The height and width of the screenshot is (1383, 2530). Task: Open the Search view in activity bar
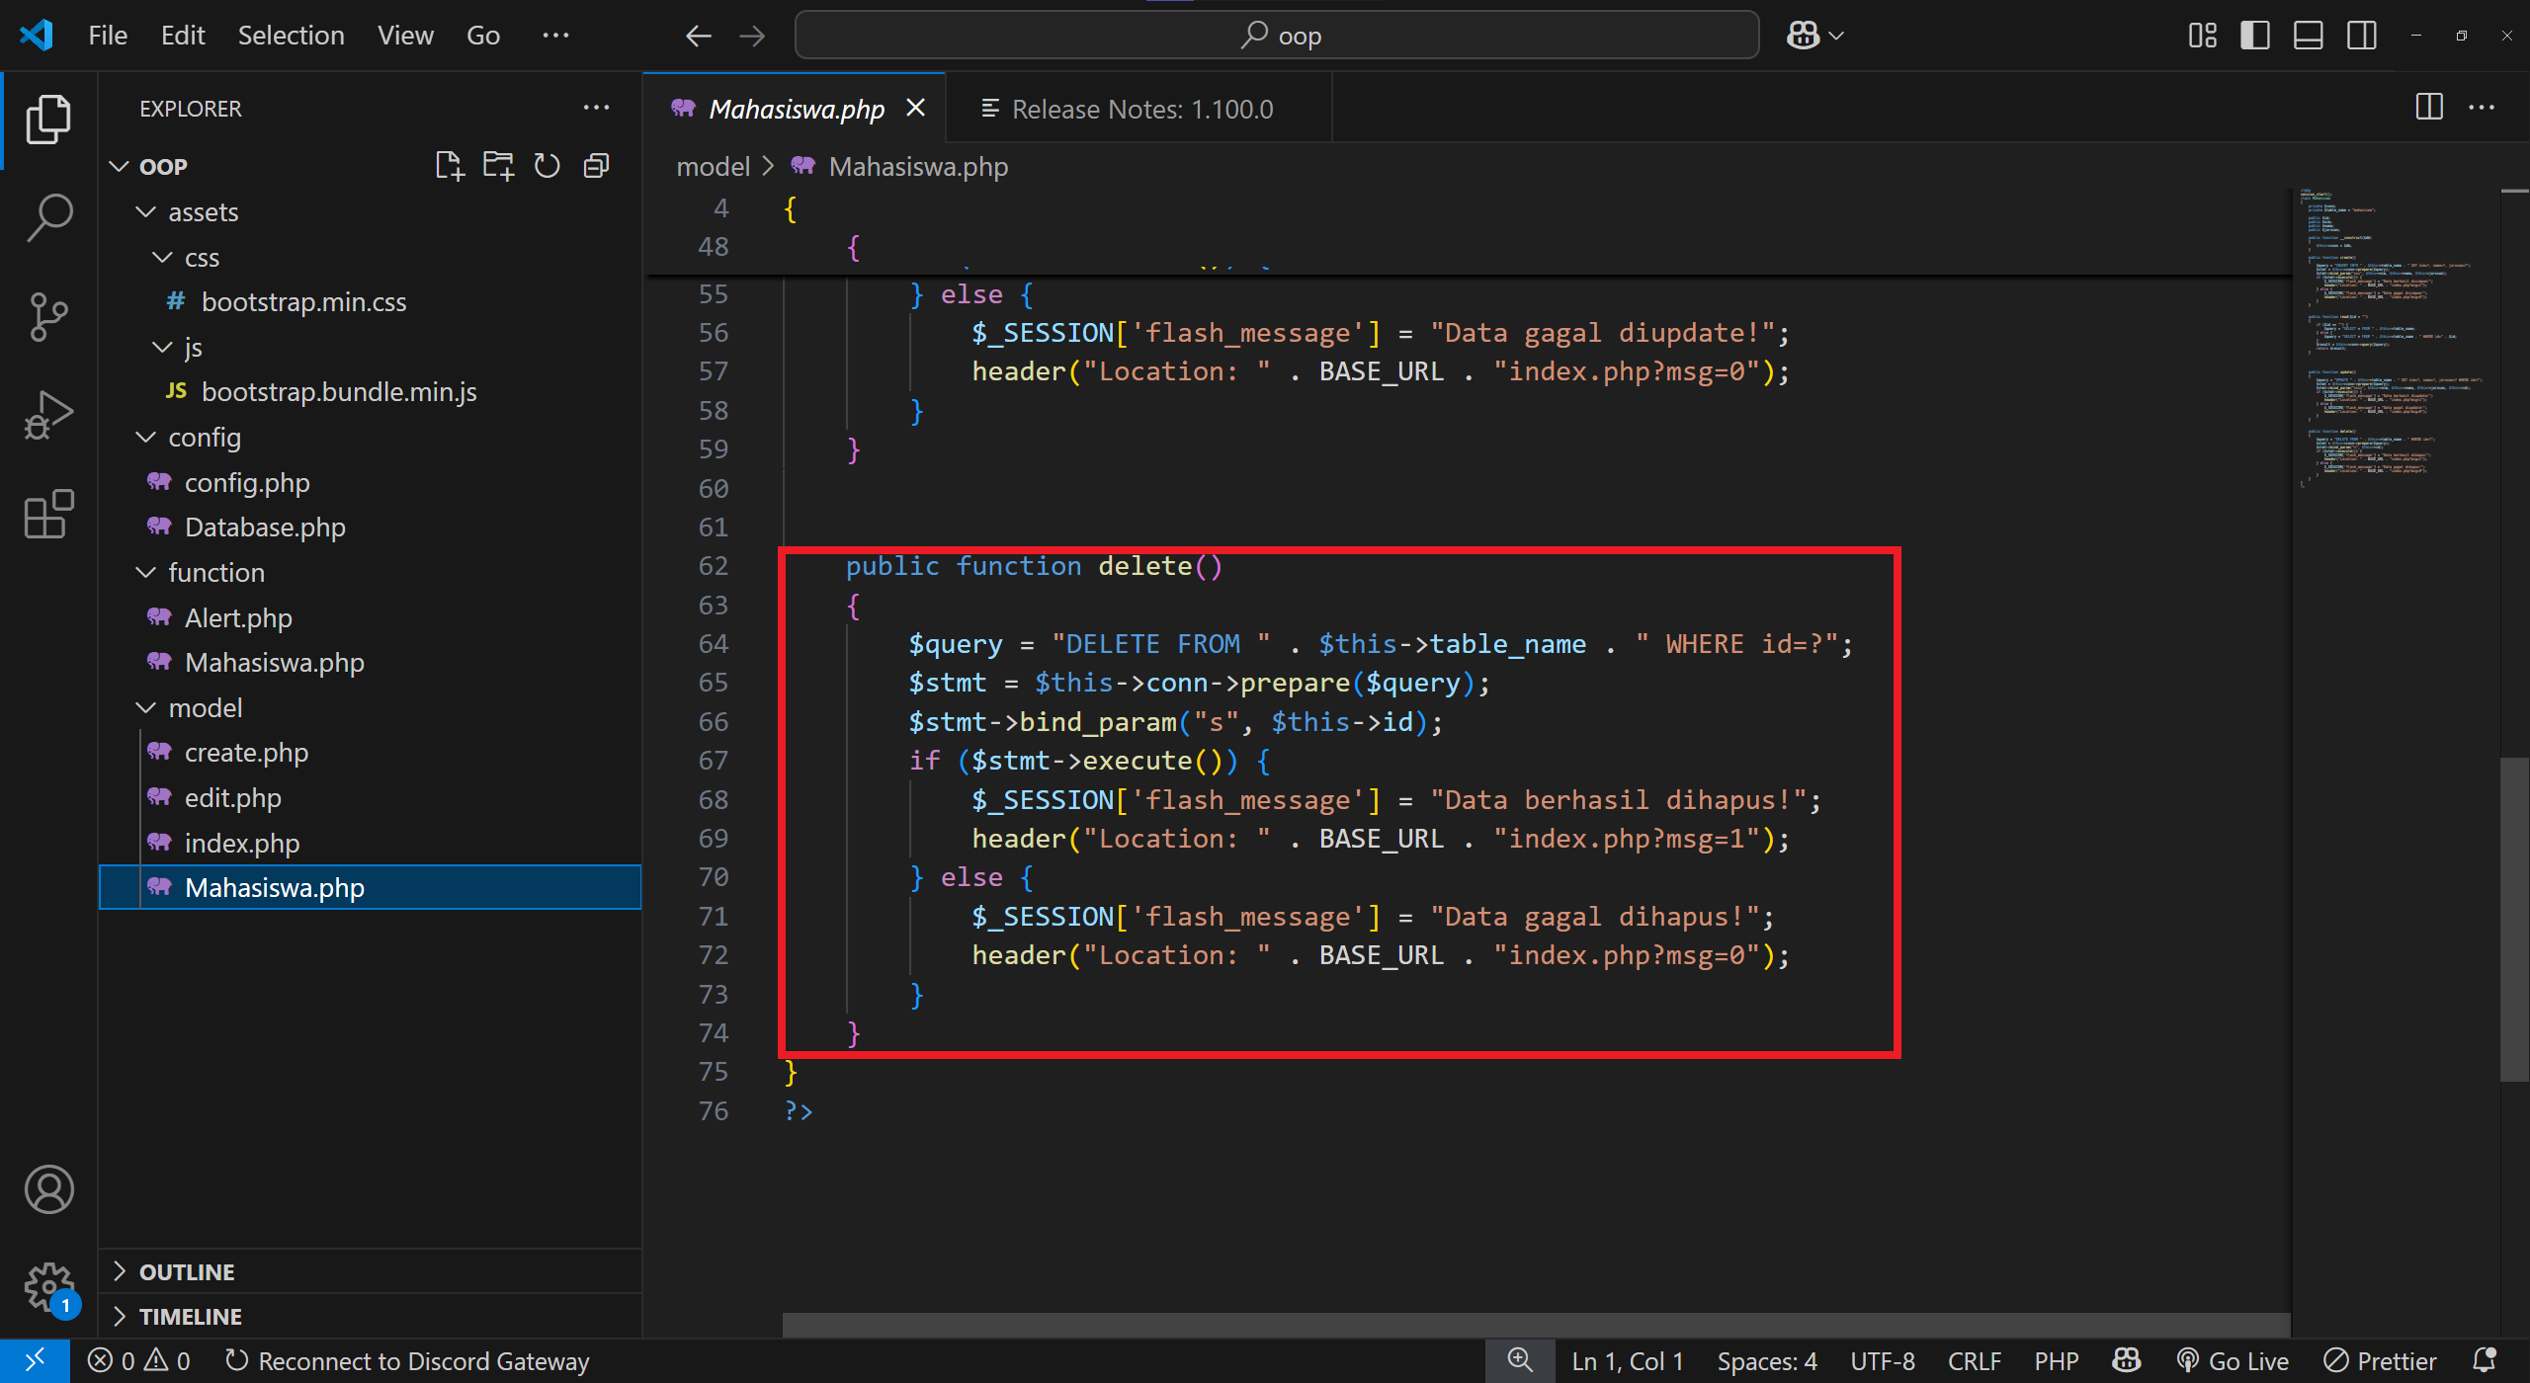click(48, 216)
